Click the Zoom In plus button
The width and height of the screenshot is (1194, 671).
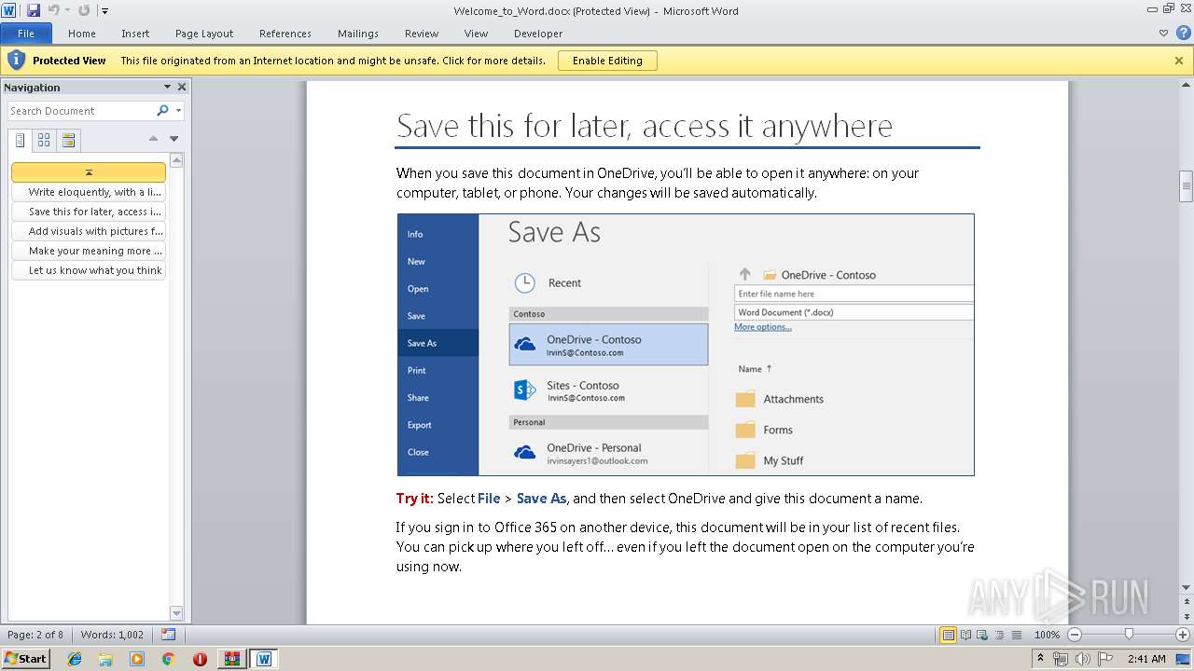coord(1183,635)
